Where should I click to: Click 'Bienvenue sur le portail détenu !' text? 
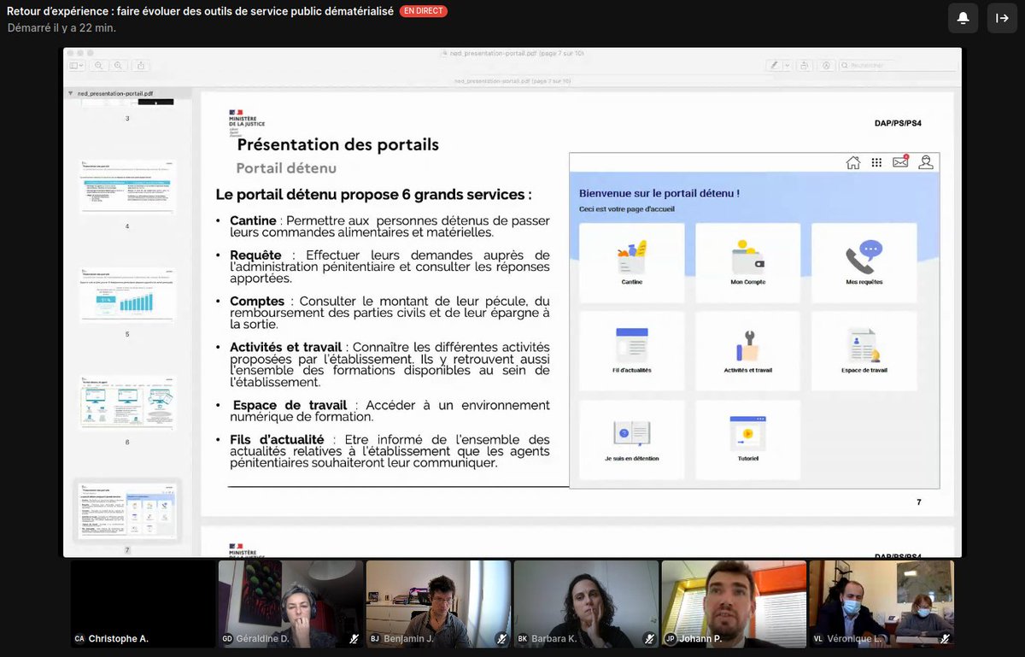(x=659, y=194)
